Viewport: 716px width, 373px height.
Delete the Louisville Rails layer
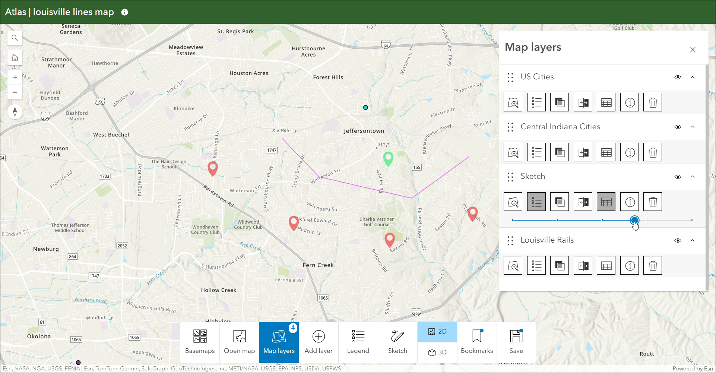click(653, 266)
